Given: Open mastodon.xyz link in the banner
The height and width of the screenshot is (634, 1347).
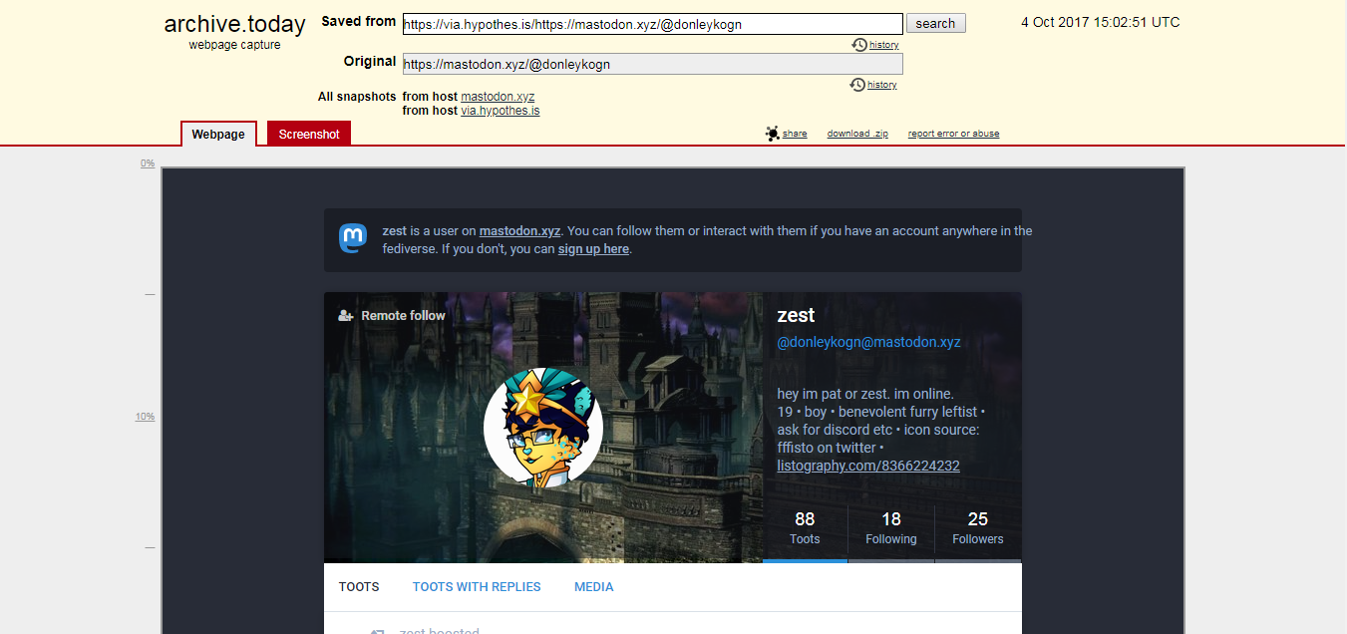Looking at the screenshot, I should (520, 230).
